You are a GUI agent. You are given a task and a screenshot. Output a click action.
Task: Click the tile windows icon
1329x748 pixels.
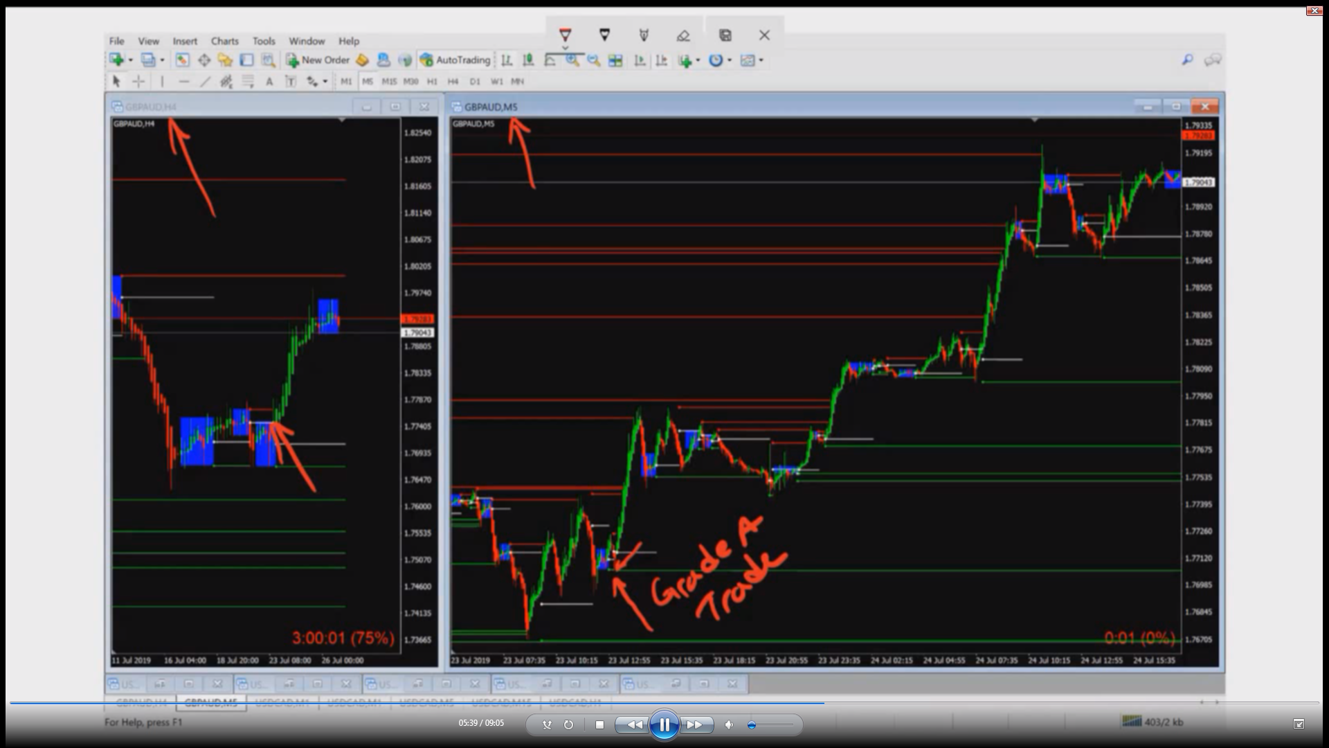tap(615, 60)
